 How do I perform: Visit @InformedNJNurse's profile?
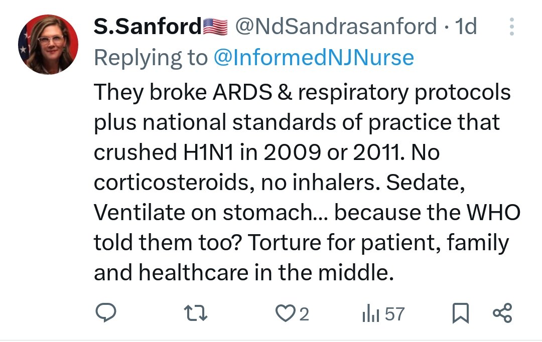click(x=314, y=58)
